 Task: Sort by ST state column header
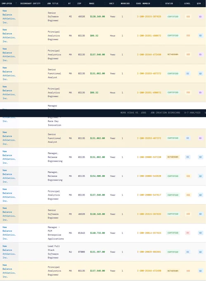pos(69,3)
